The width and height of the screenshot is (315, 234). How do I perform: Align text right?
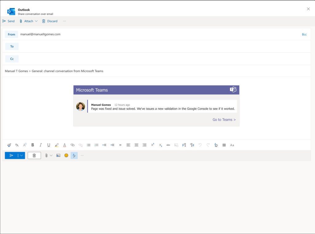point(144,145)
